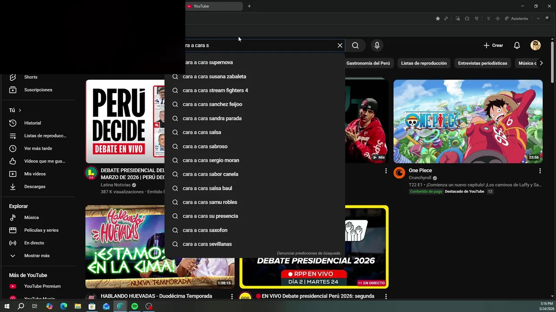The image size is (556, 312).
Task: Choose suggestion cara a cara supernova
Action: [255, 62]
